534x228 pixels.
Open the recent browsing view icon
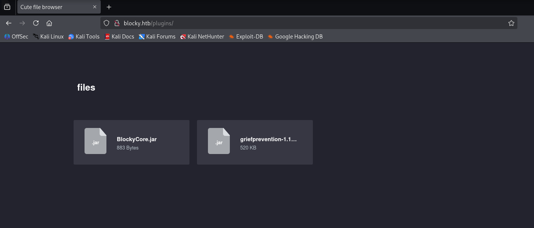tap(7, 7)
